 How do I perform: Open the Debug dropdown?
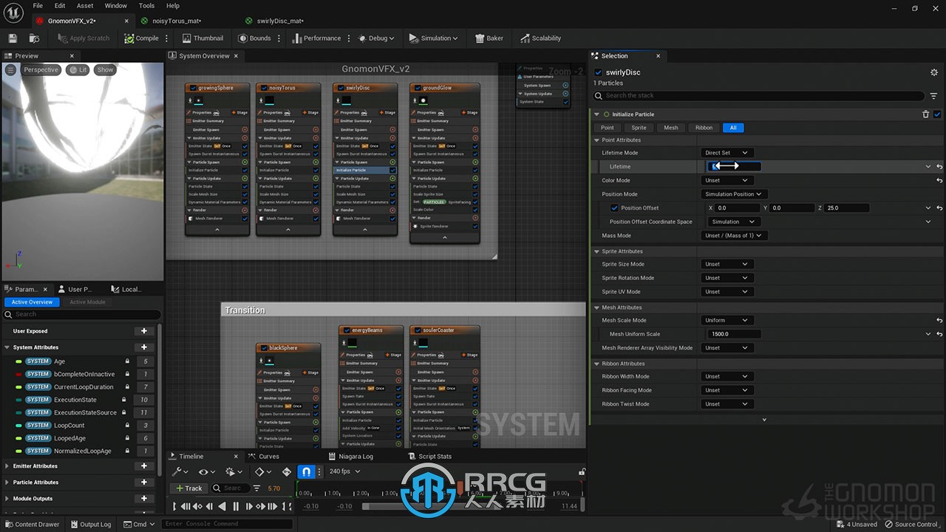tap(376, 38)
